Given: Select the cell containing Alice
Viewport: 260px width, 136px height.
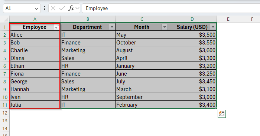Looking at the screenshot, I should pyautogui.click(x=35, y=35).
